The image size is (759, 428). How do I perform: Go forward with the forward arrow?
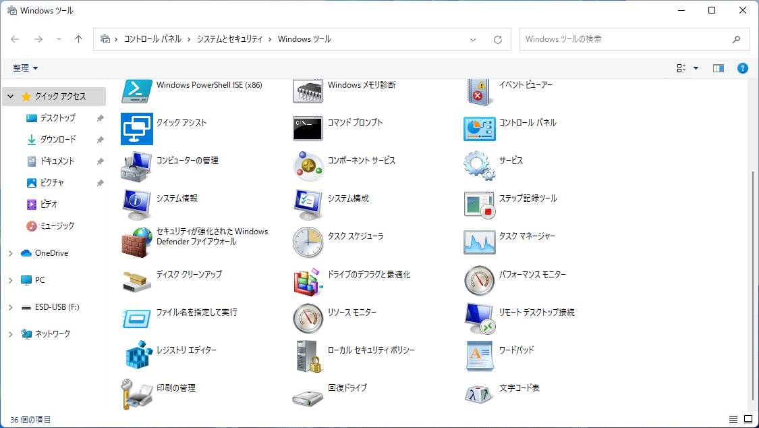click(x=38, y=39)
